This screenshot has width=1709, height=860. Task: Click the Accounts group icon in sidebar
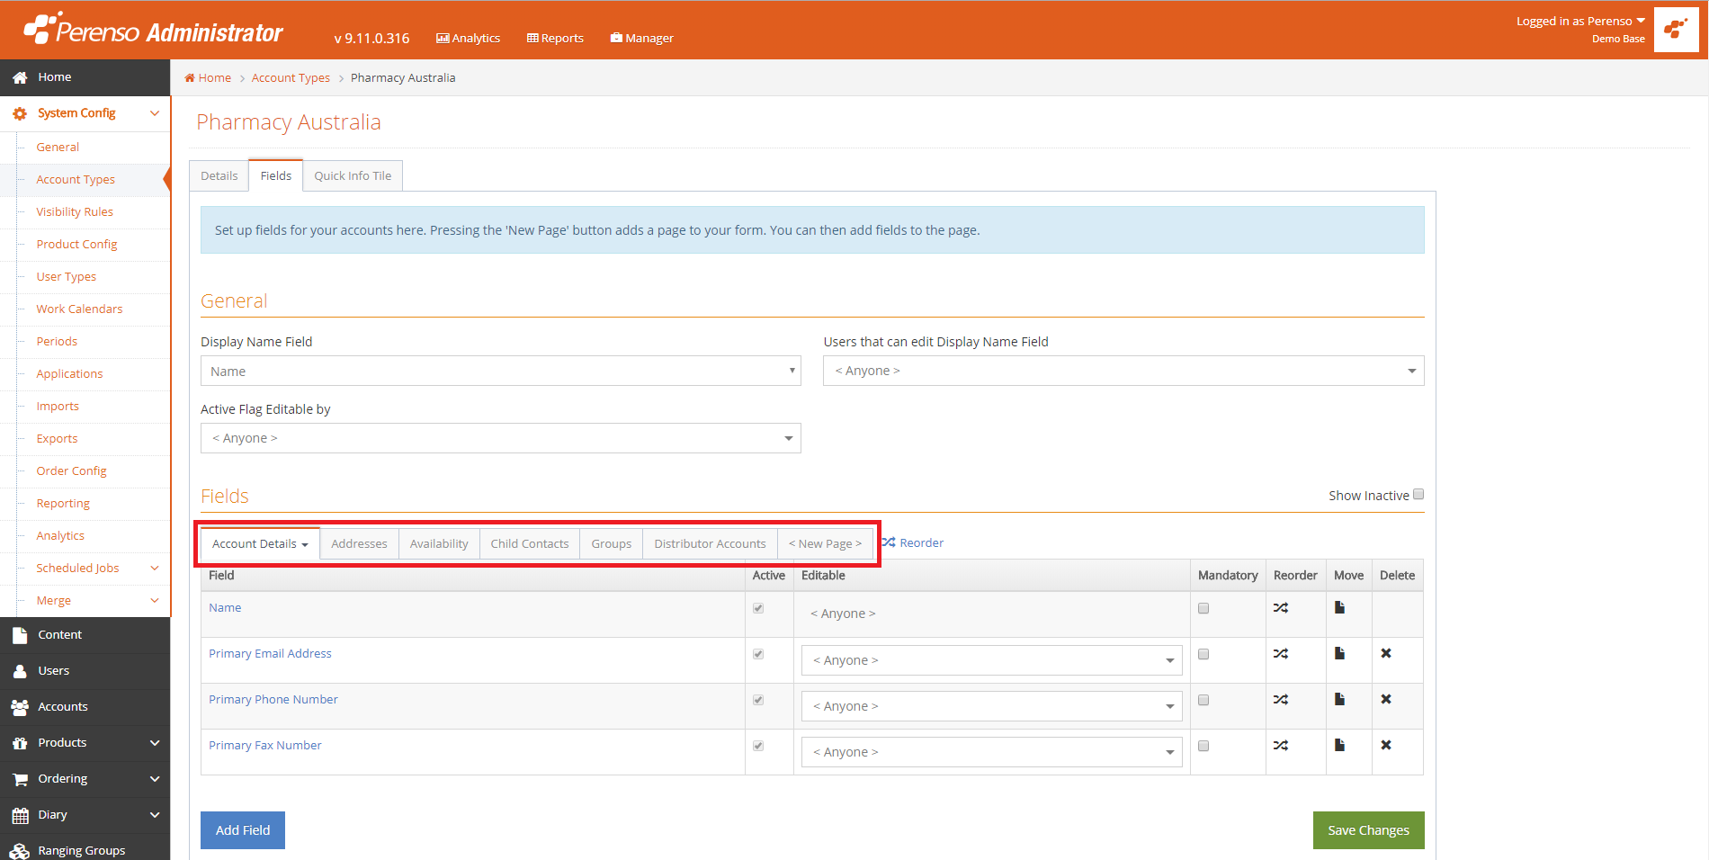point(20,707)
